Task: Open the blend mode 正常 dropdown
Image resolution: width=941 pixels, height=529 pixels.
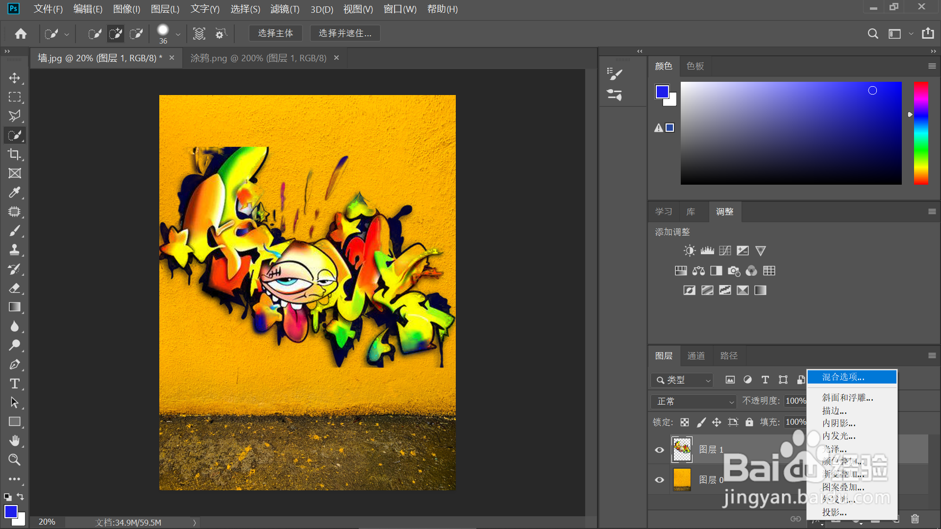Action: point(694,402)
